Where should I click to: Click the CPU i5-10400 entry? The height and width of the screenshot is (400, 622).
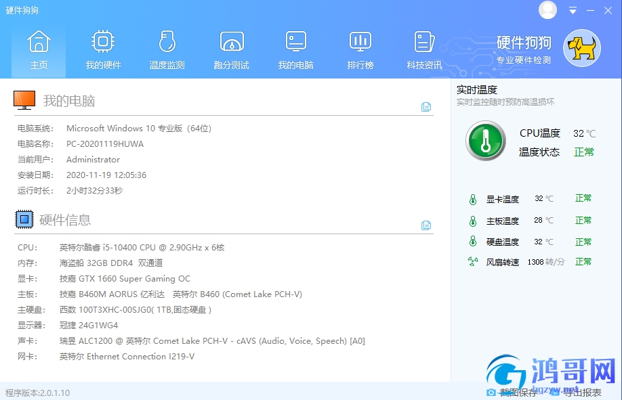point(142,247)
